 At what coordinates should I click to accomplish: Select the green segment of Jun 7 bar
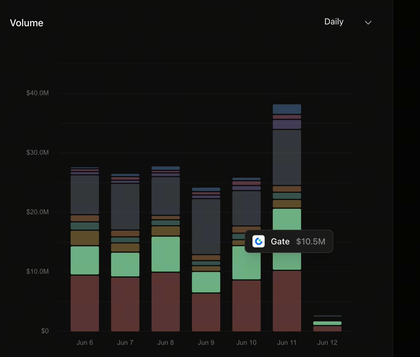click(x=125, y=265)
